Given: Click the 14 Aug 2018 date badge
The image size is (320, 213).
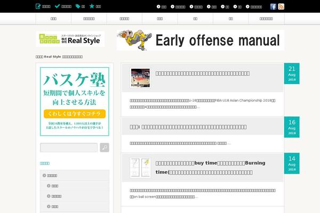Looking at the screenshot, I should tap(292, 163).
